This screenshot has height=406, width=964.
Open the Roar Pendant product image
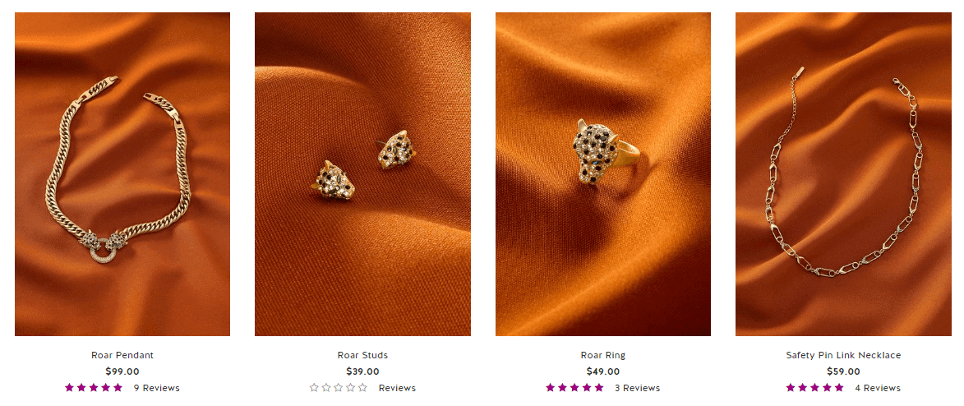[122, 174]
